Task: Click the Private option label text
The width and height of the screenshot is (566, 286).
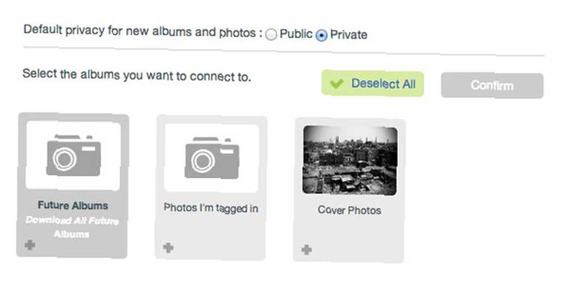Action: pos(349,35)
